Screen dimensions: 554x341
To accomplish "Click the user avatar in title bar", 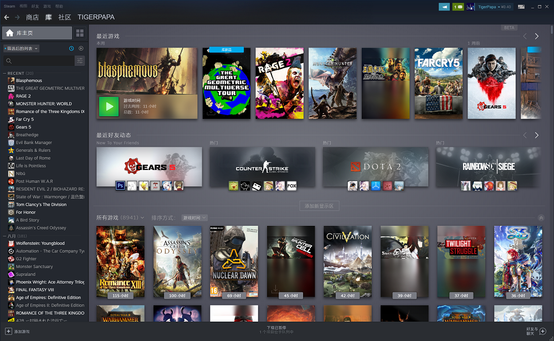I will click(470, 7).
